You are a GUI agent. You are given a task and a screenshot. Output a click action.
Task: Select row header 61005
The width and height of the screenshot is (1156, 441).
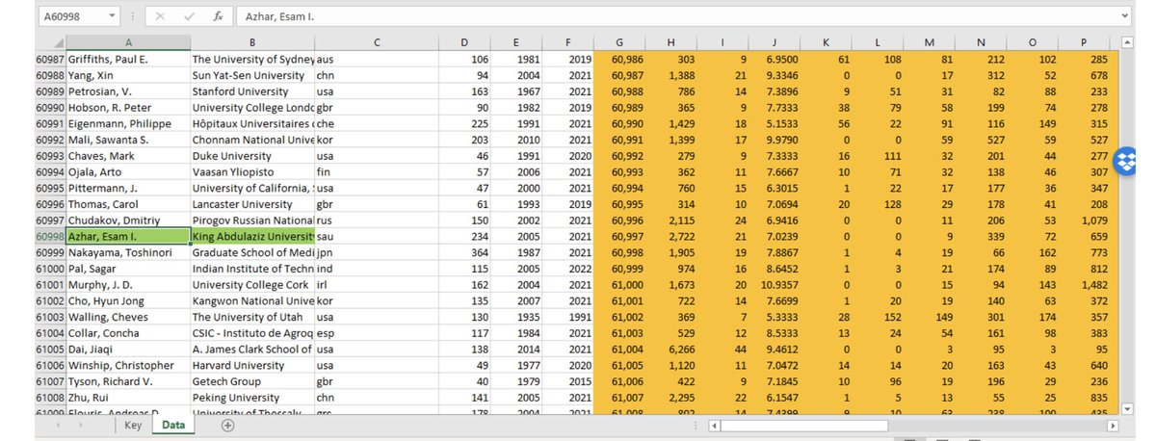pos(51,349)
